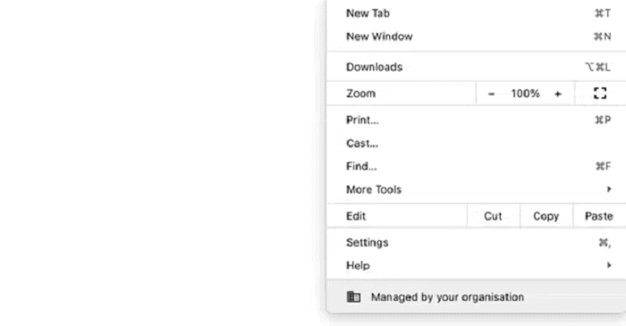
Task: Click the fullscreen icon beside zoom controls
Action: click(600, 93)
